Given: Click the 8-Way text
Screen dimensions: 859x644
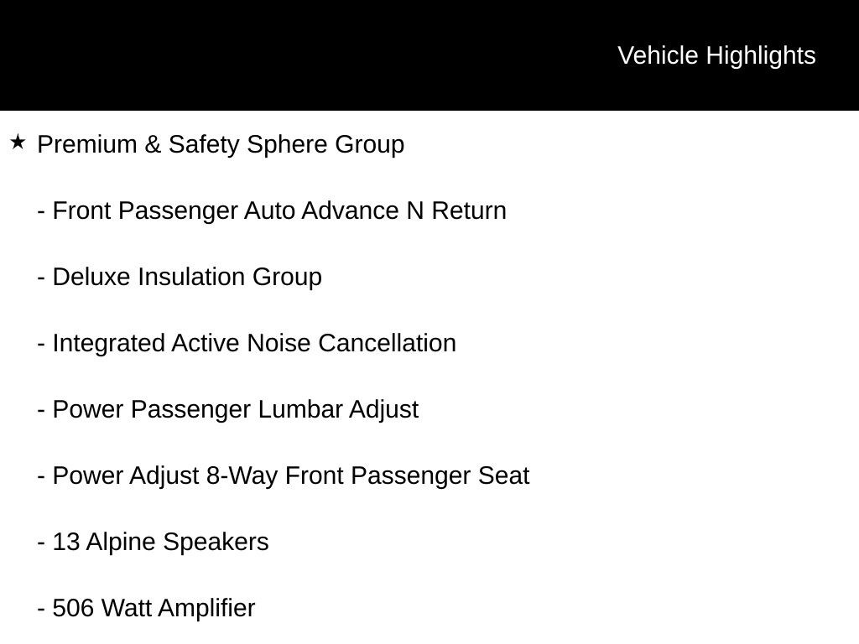Looking at the screenshot, I should pos(242,475).
